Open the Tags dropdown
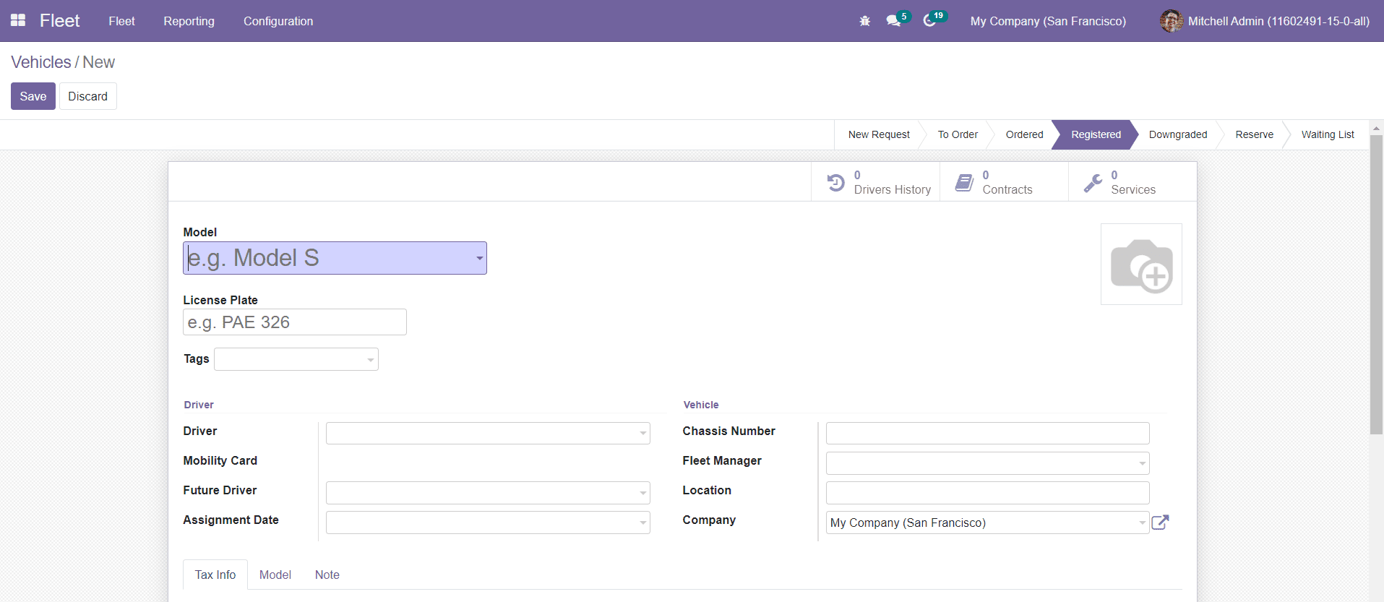 pyautogui.click(x=296, y=359)
